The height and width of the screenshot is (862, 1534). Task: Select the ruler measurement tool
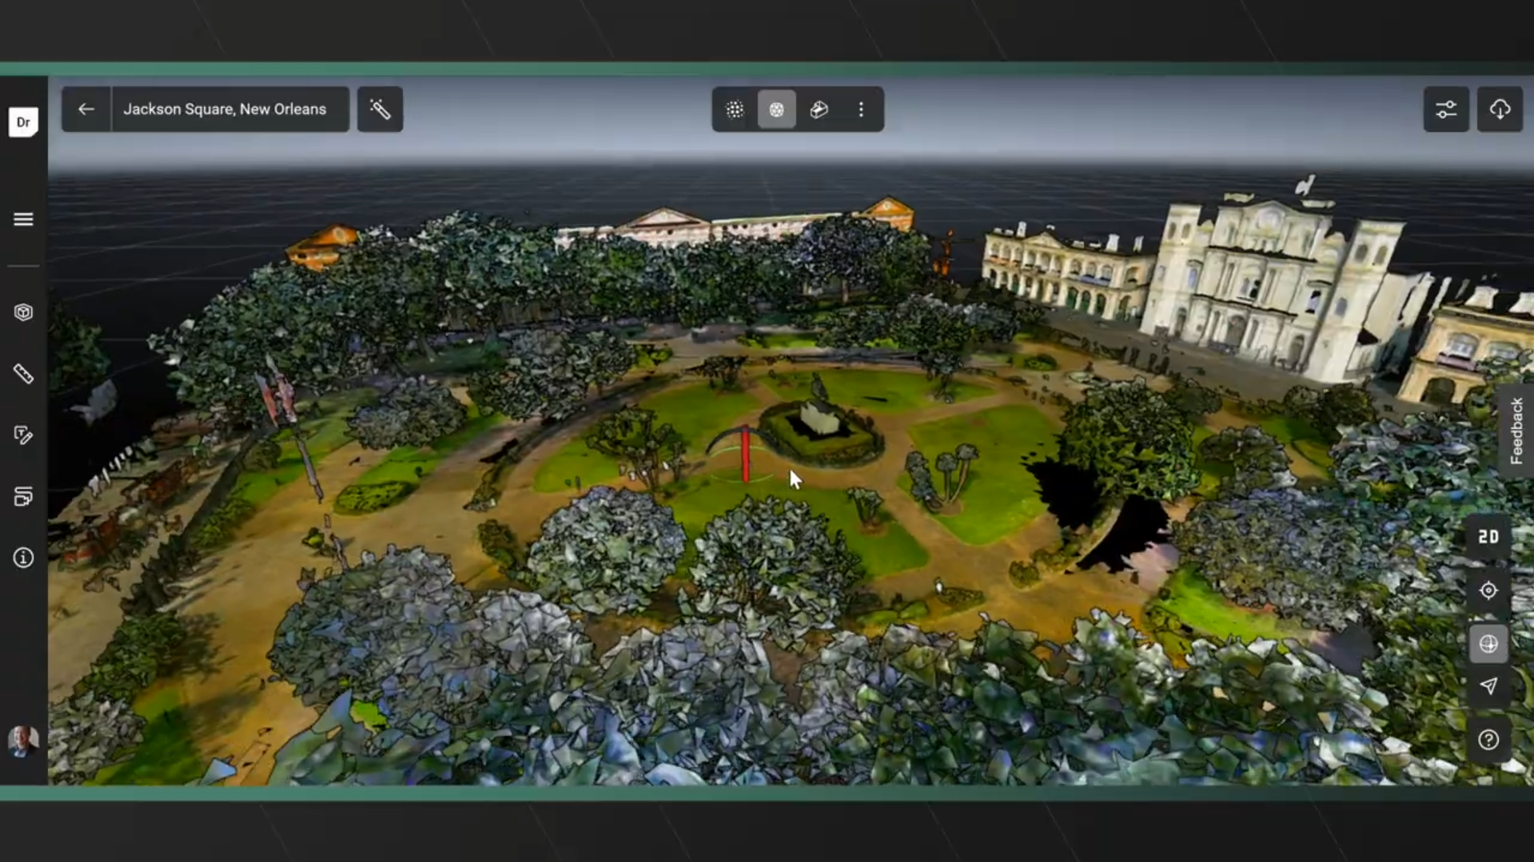pos(23,374)
